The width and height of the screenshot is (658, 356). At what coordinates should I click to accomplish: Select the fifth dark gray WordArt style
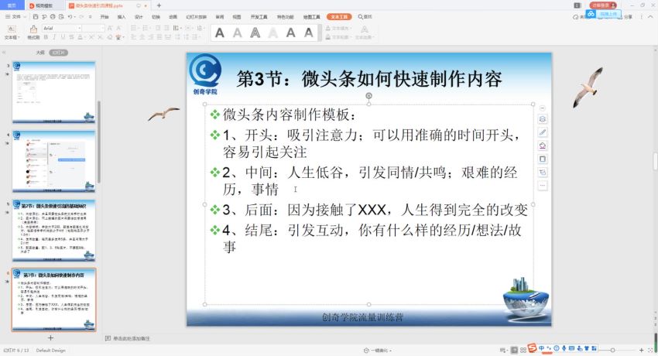tap(291, 33)
